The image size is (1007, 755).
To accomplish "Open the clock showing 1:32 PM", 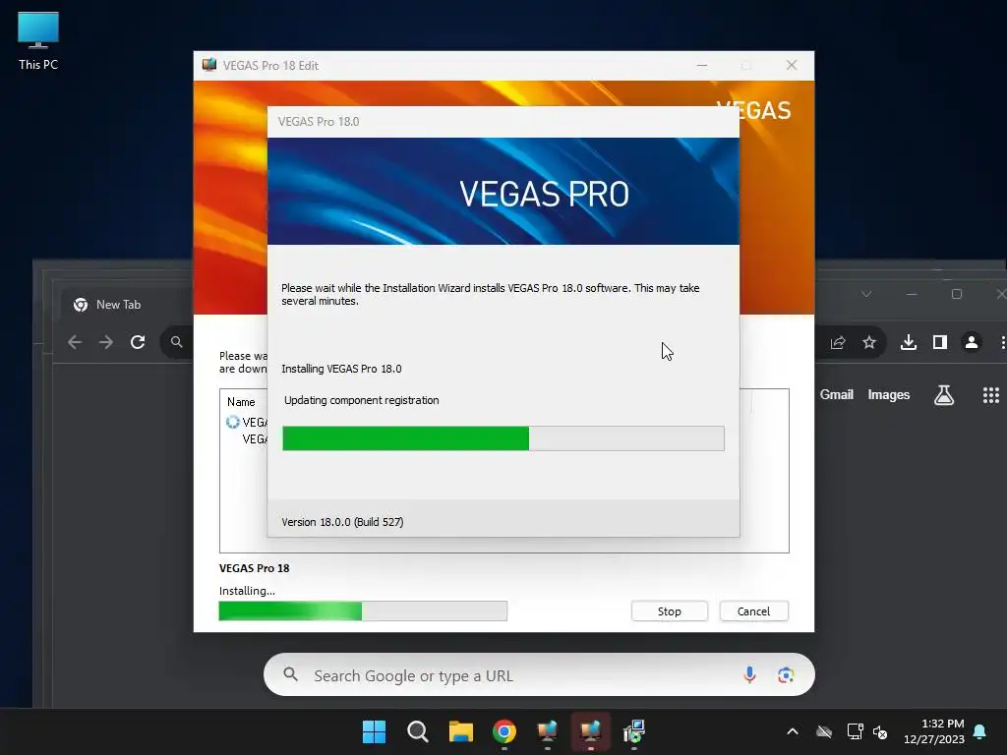I will (x=934, y=731).
